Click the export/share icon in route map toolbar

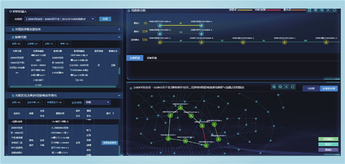tap(309, 10)
